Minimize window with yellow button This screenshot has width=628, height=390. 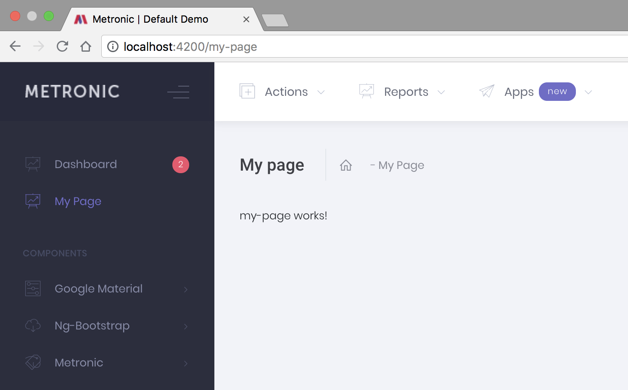click(32, 16)
